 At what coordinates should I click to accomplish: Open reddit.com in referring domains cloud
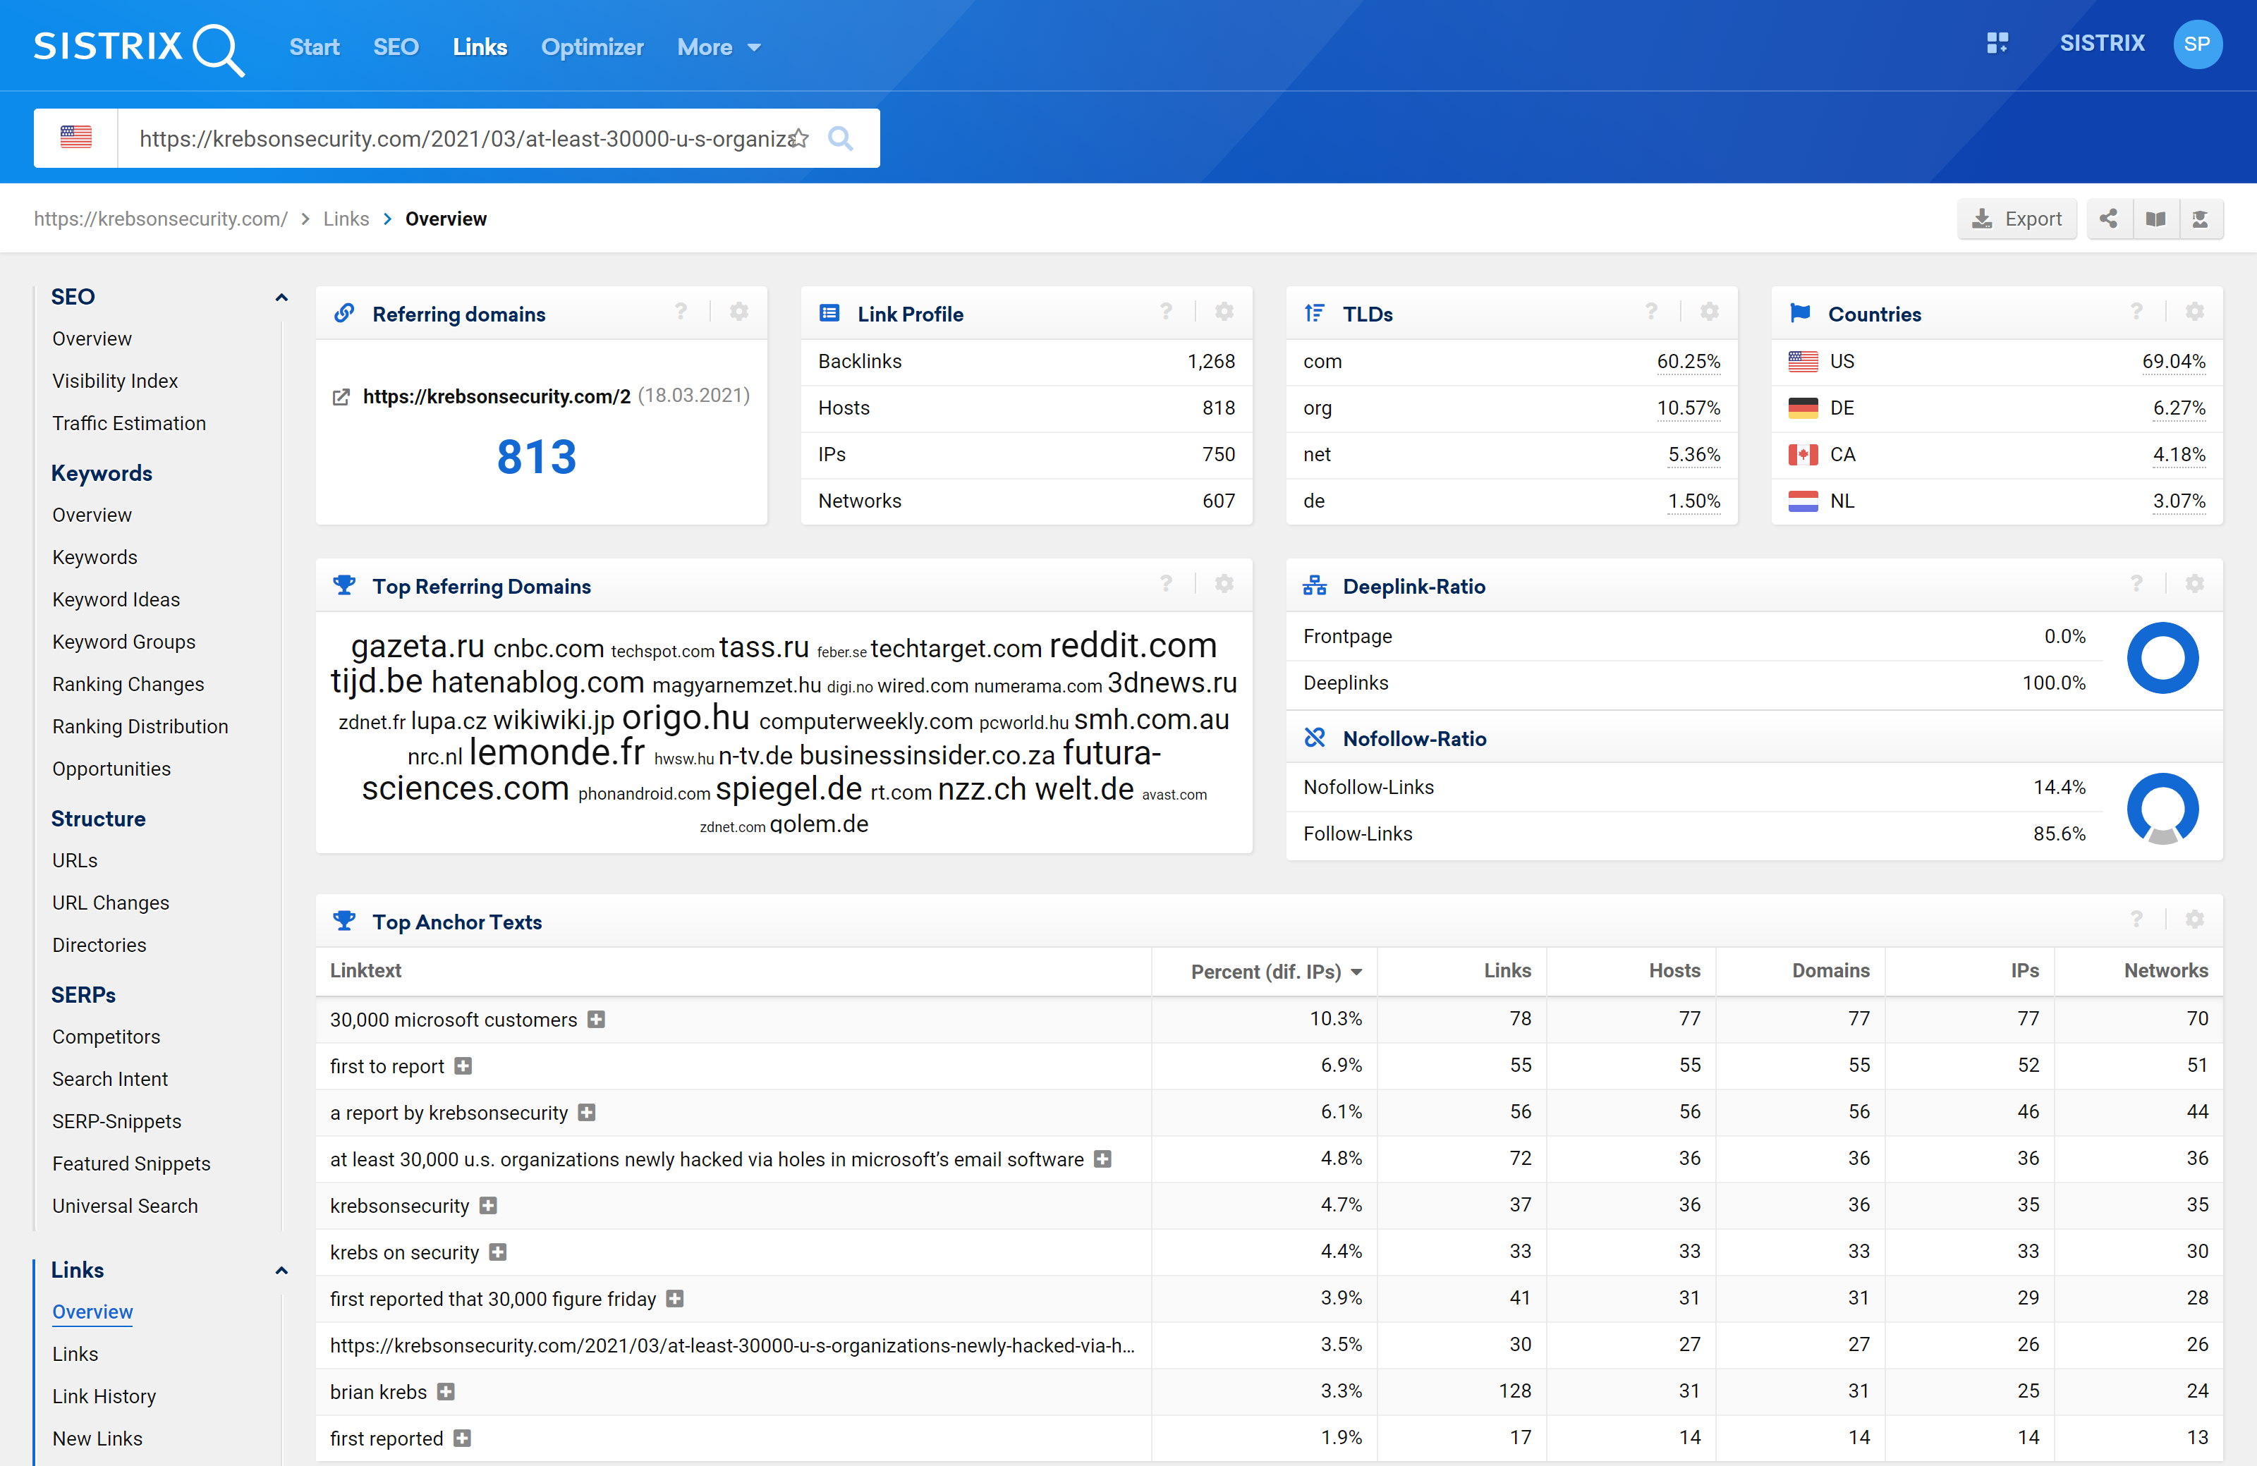pyautogui.click(x=1133, y=645)
